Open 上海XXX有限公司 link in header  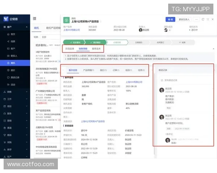click(72, 30)
